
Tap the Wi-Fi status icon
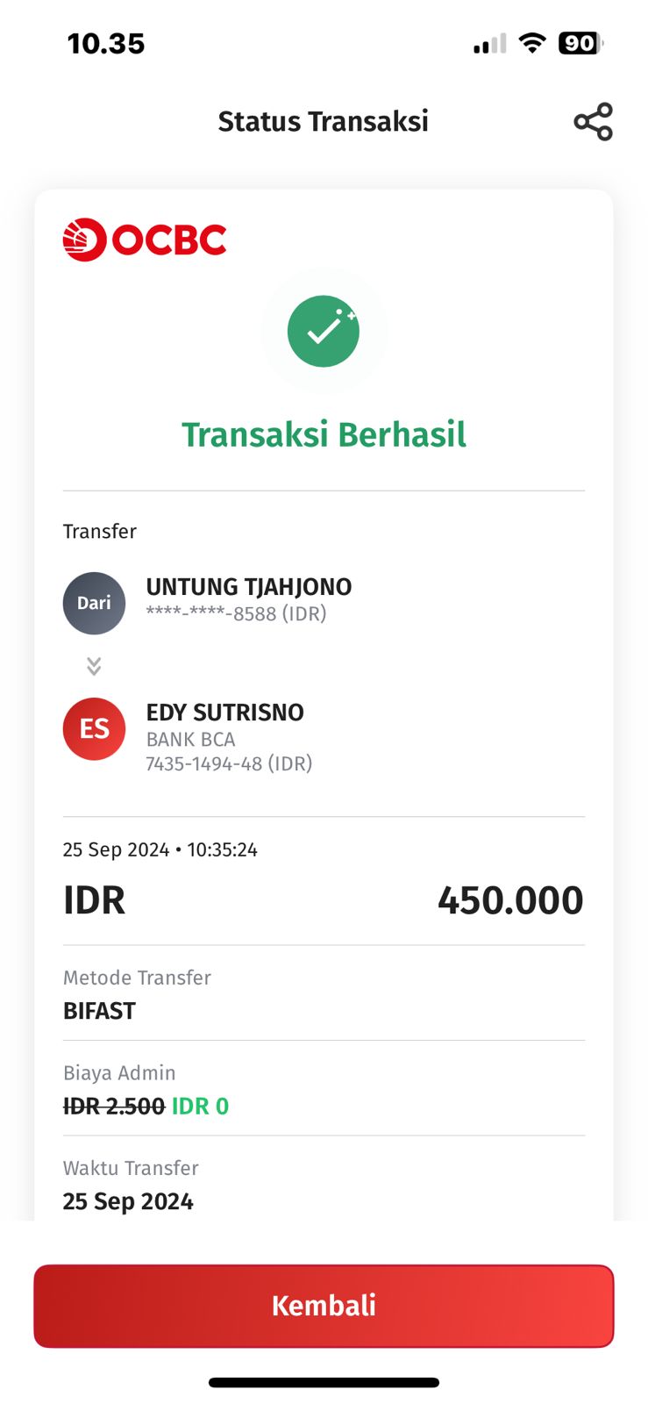point(531,43)
